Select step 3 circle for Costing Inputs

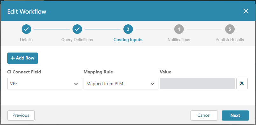coord(128,29)
